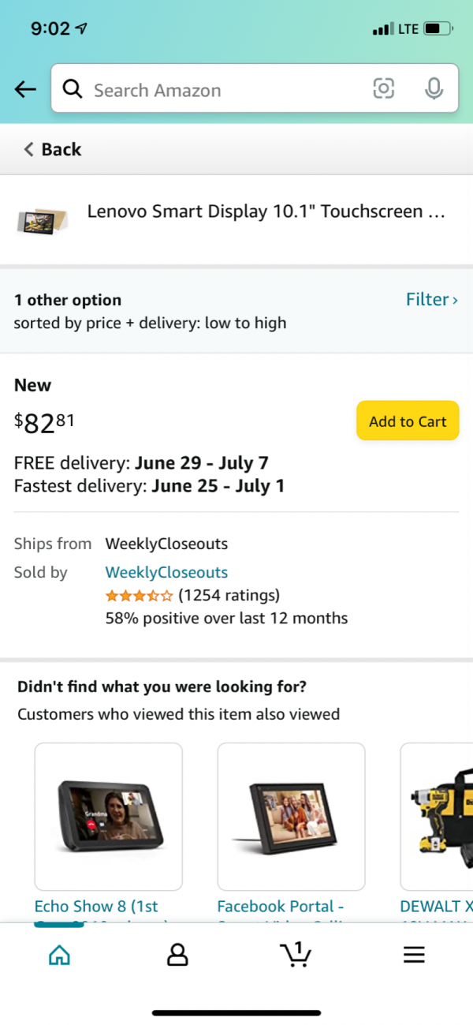Open Echo Show 8 product image
Viewport: 473px width, 1025px height.
(109, 817)
